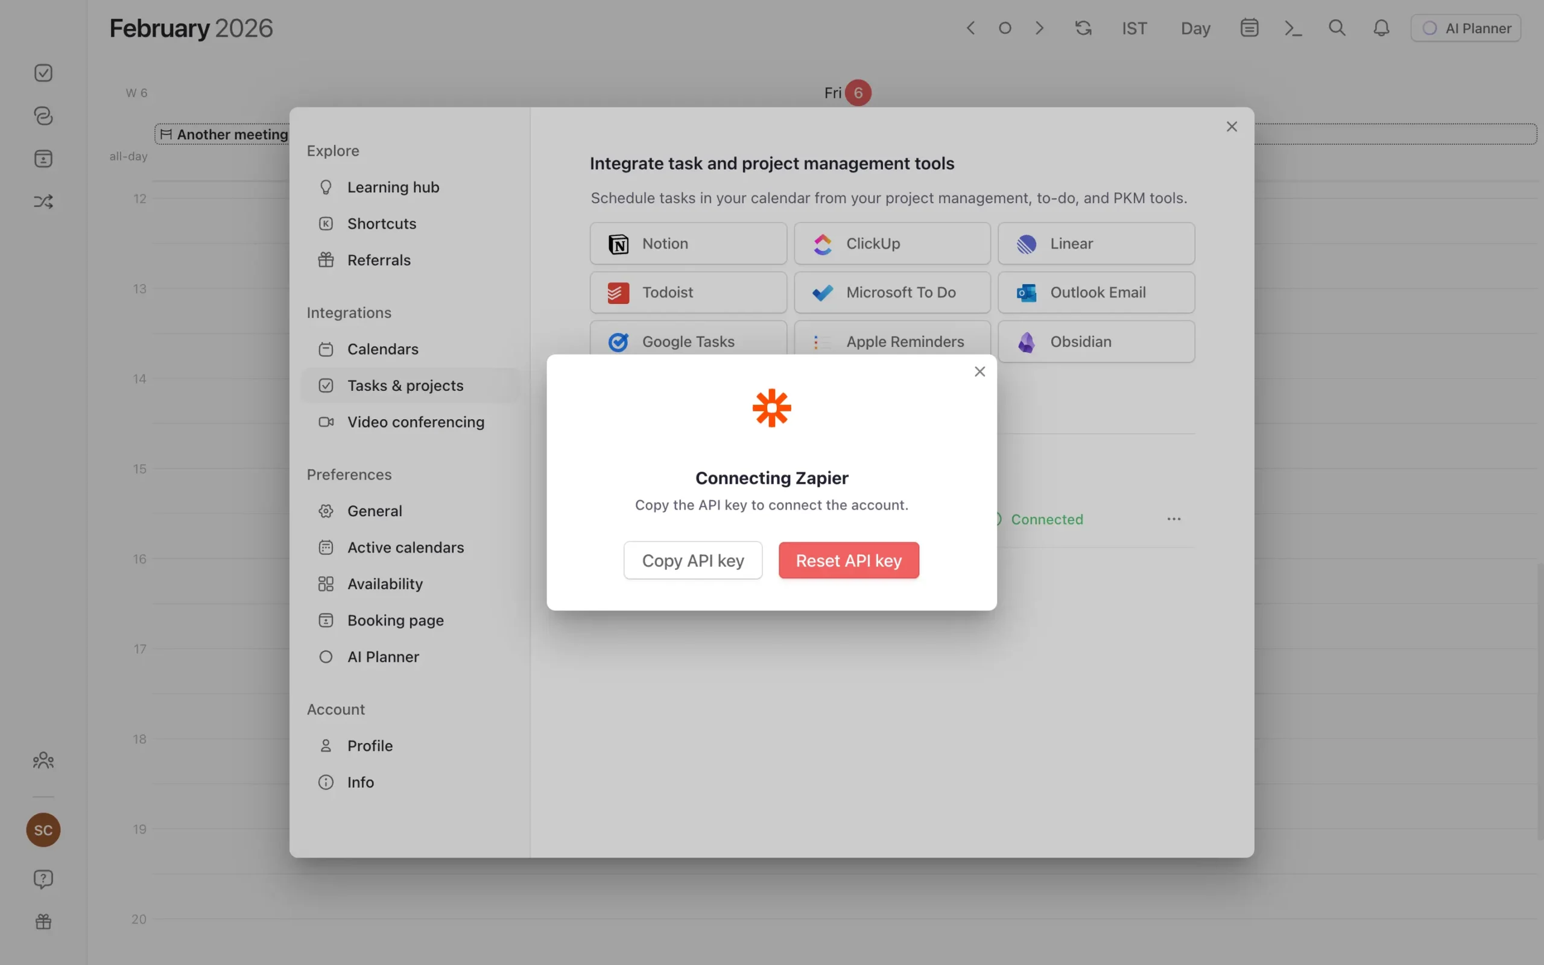1544x965 pixels.
Task: Go to next day with forward arrow
Action: pos(1039,28)
